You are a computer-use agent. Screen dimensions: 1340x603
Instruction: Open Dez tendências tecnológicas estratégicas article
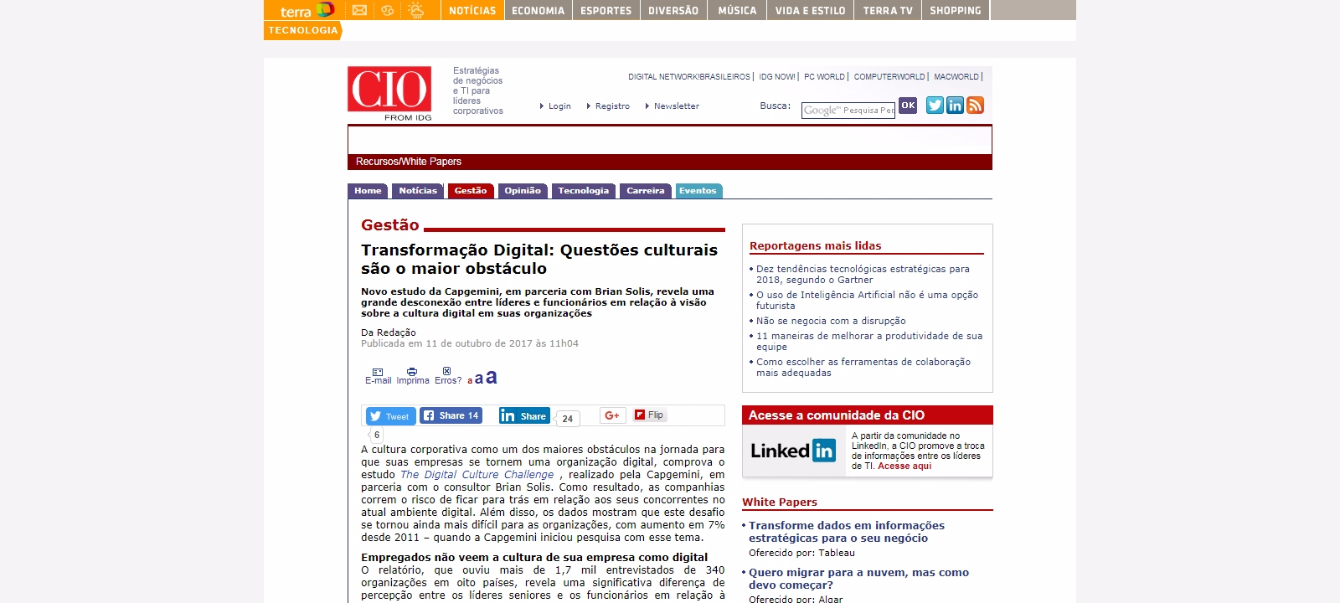(x=863, y=275)
